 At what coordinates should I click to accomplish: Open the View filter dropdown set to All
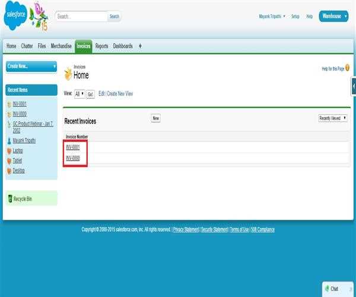80,94
